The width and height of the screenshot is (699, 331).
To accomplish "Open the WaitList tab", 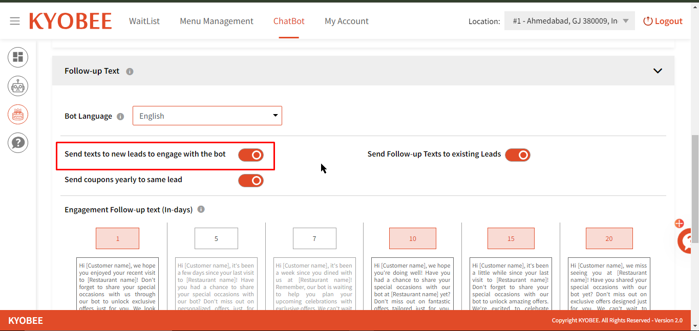I will click(x=144, y=21).
